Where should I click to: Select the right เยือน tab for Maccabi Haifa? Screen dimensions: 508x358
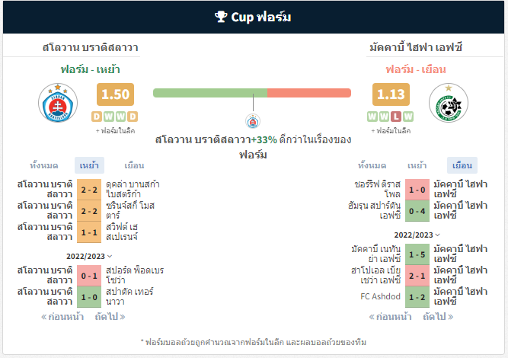pos(462,165)
